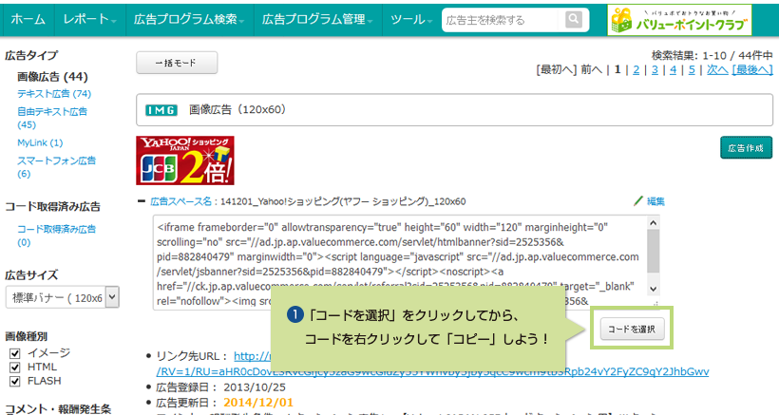
Task: Open the レポート menu
Action: pos(89,19)
